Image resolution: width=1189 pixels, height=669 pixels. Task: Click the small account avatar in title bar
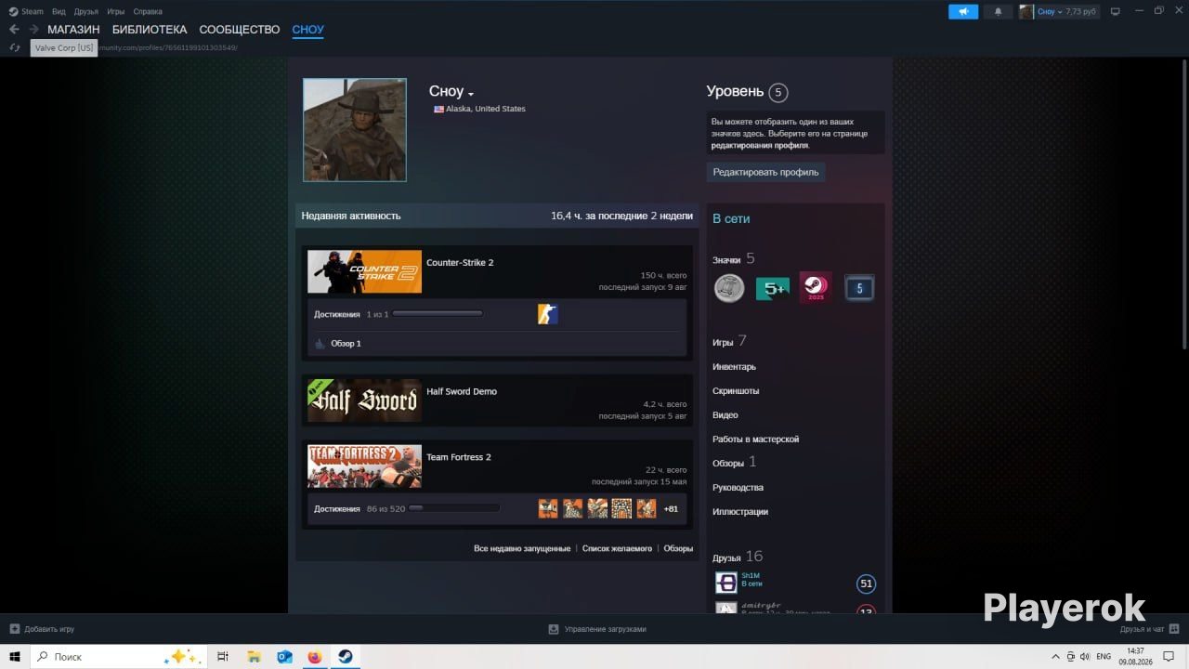point(1026,11)
